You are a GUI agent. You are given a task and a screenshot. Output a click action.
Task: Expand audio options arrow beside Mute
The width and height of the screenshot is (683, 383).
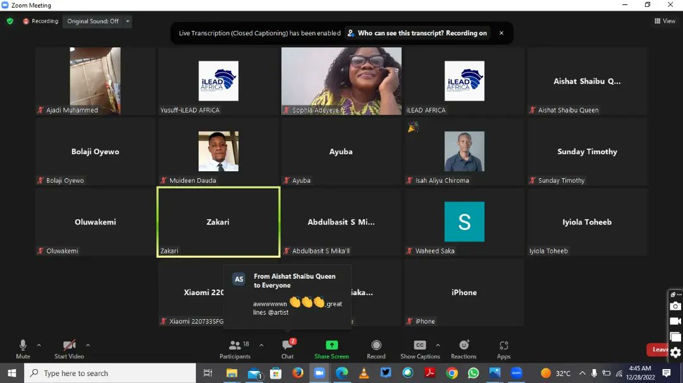coord(39,345)
